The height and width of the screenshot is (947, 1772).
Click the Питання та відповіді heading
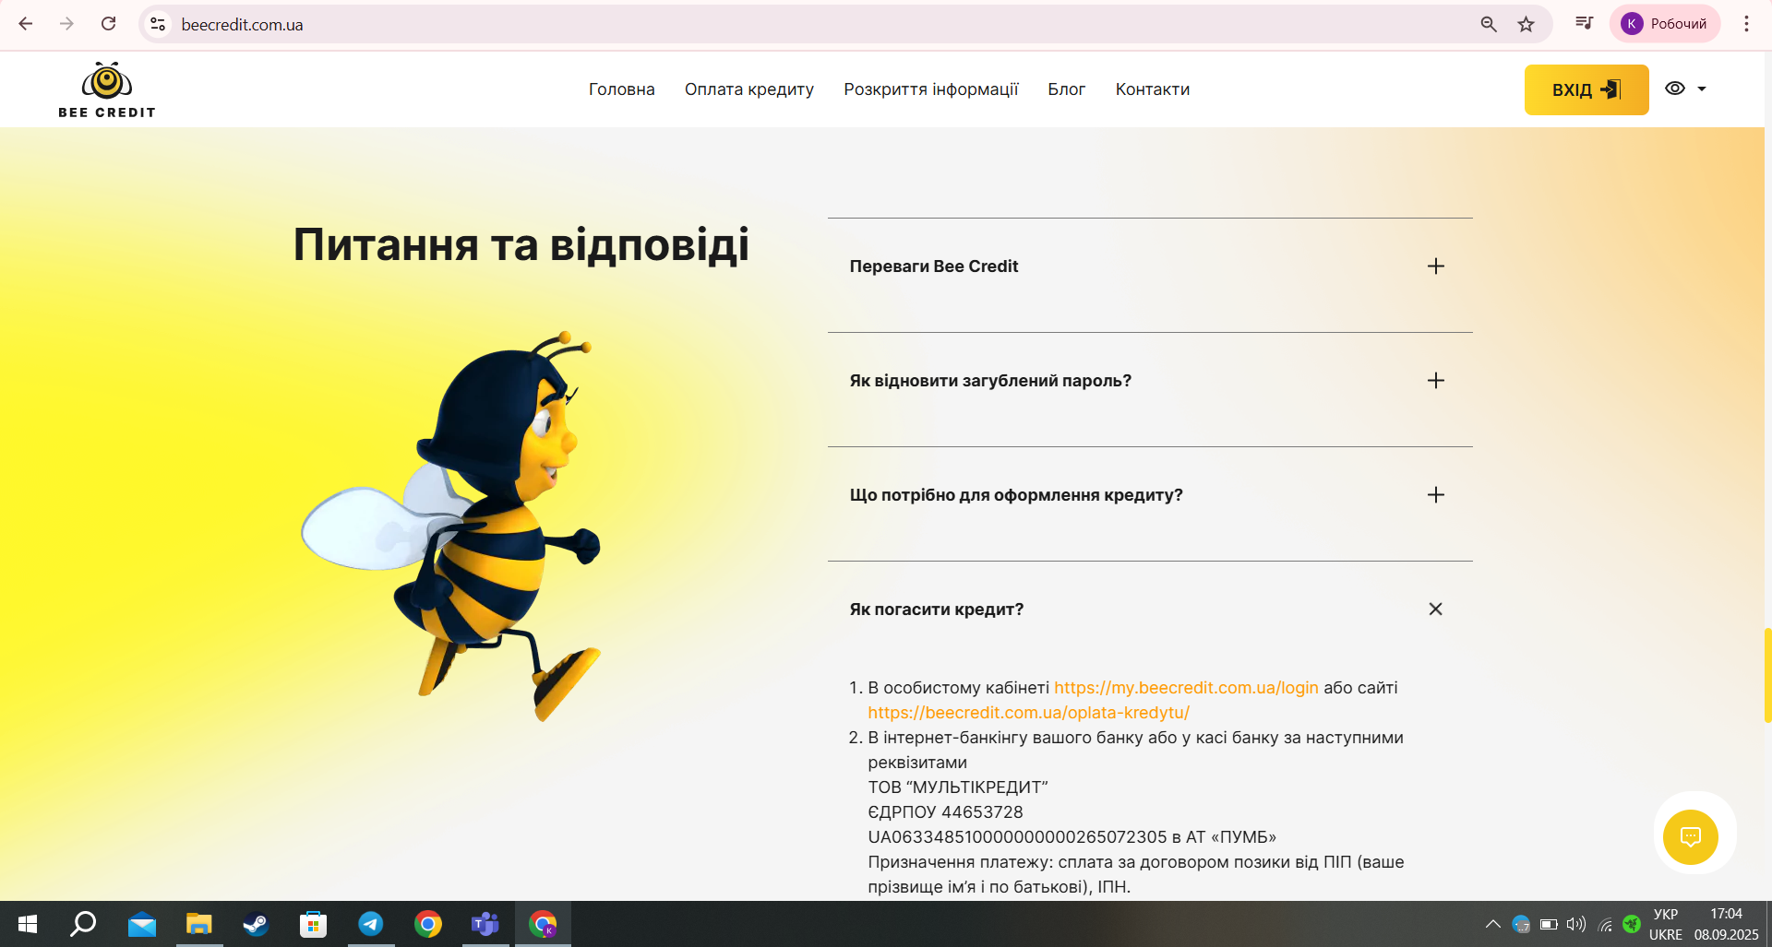click(521, 245)
